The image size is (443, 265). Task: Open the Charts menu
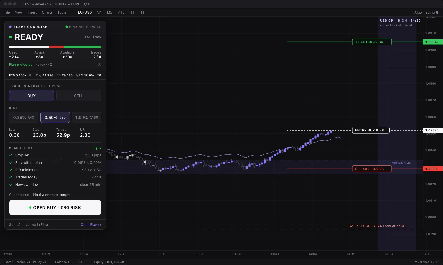coord(47,12)
